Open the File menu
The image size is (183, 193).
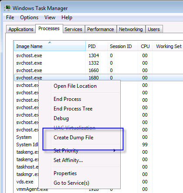coord(10,17)
